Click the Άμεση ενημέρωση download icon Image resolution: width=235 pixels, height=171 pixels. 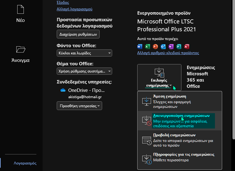pos(146,101)
